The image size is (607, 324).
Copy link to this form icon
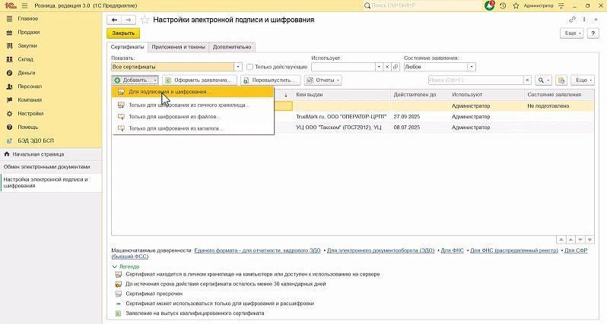click(572, 20)
